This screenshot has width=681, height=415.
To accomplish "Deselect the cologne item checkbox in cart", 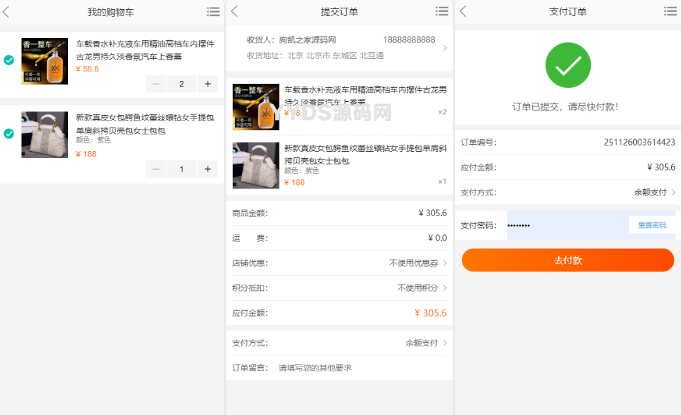I will (x=9, y=60).
